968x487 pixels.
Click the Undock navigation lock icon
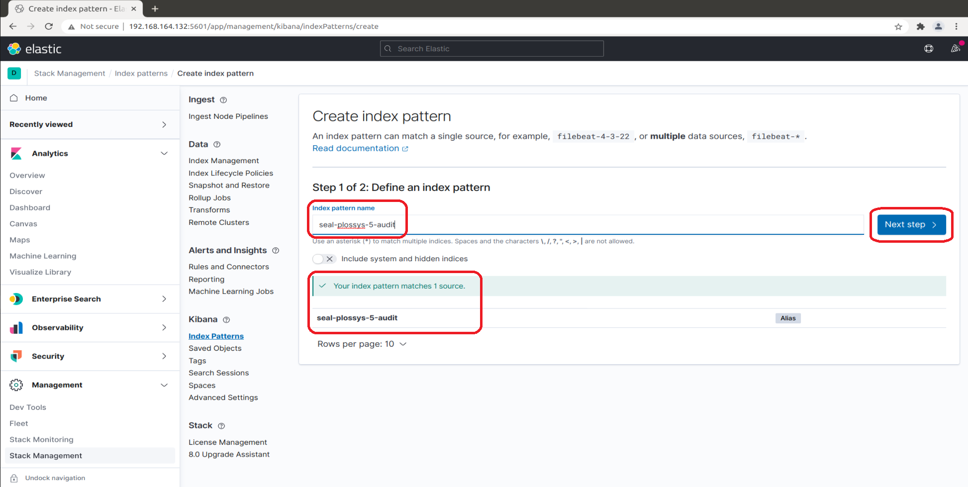14,478
